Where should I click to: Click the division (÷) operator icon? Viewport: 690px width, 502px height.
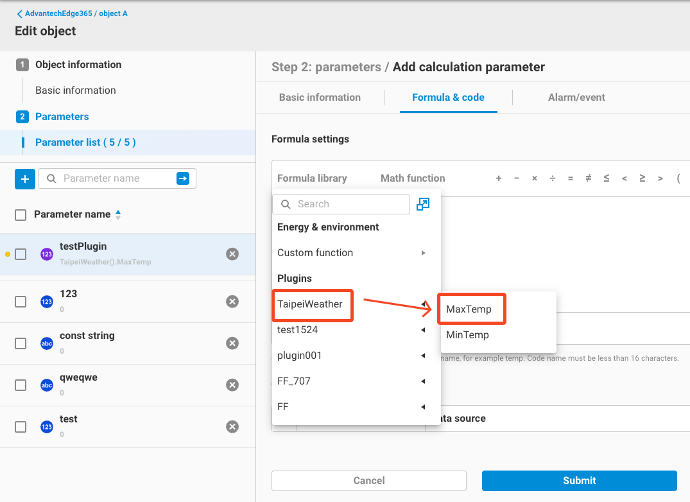553,178
